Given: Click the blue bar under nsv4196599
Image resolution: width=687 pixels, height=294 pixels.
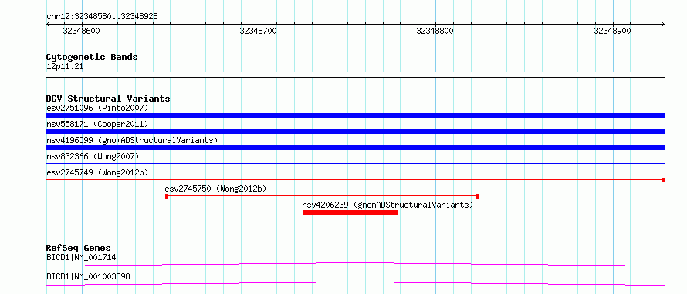Looking at the screenshot, I should 355,148.
